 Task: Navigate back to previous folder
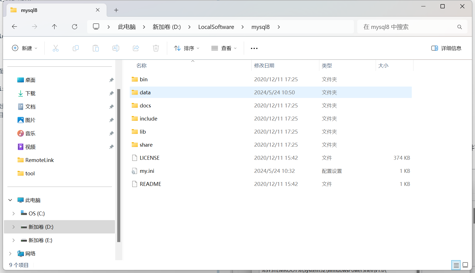pos(14,27)
